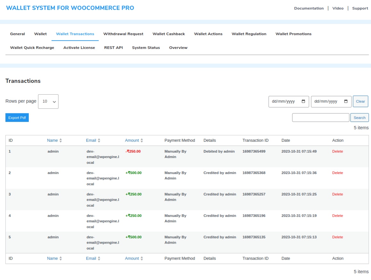Delete the -₹250.00 debited transaction
The image size is (371, 280).
[337, 151]
